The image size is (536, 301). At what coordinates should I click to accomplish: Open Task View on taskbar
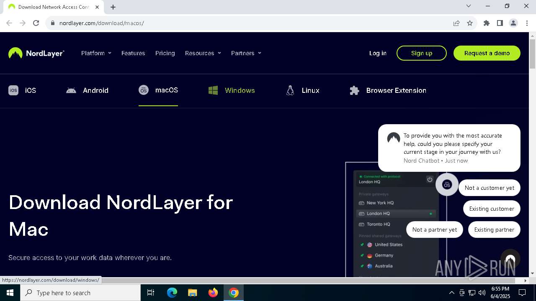[151, 293]
